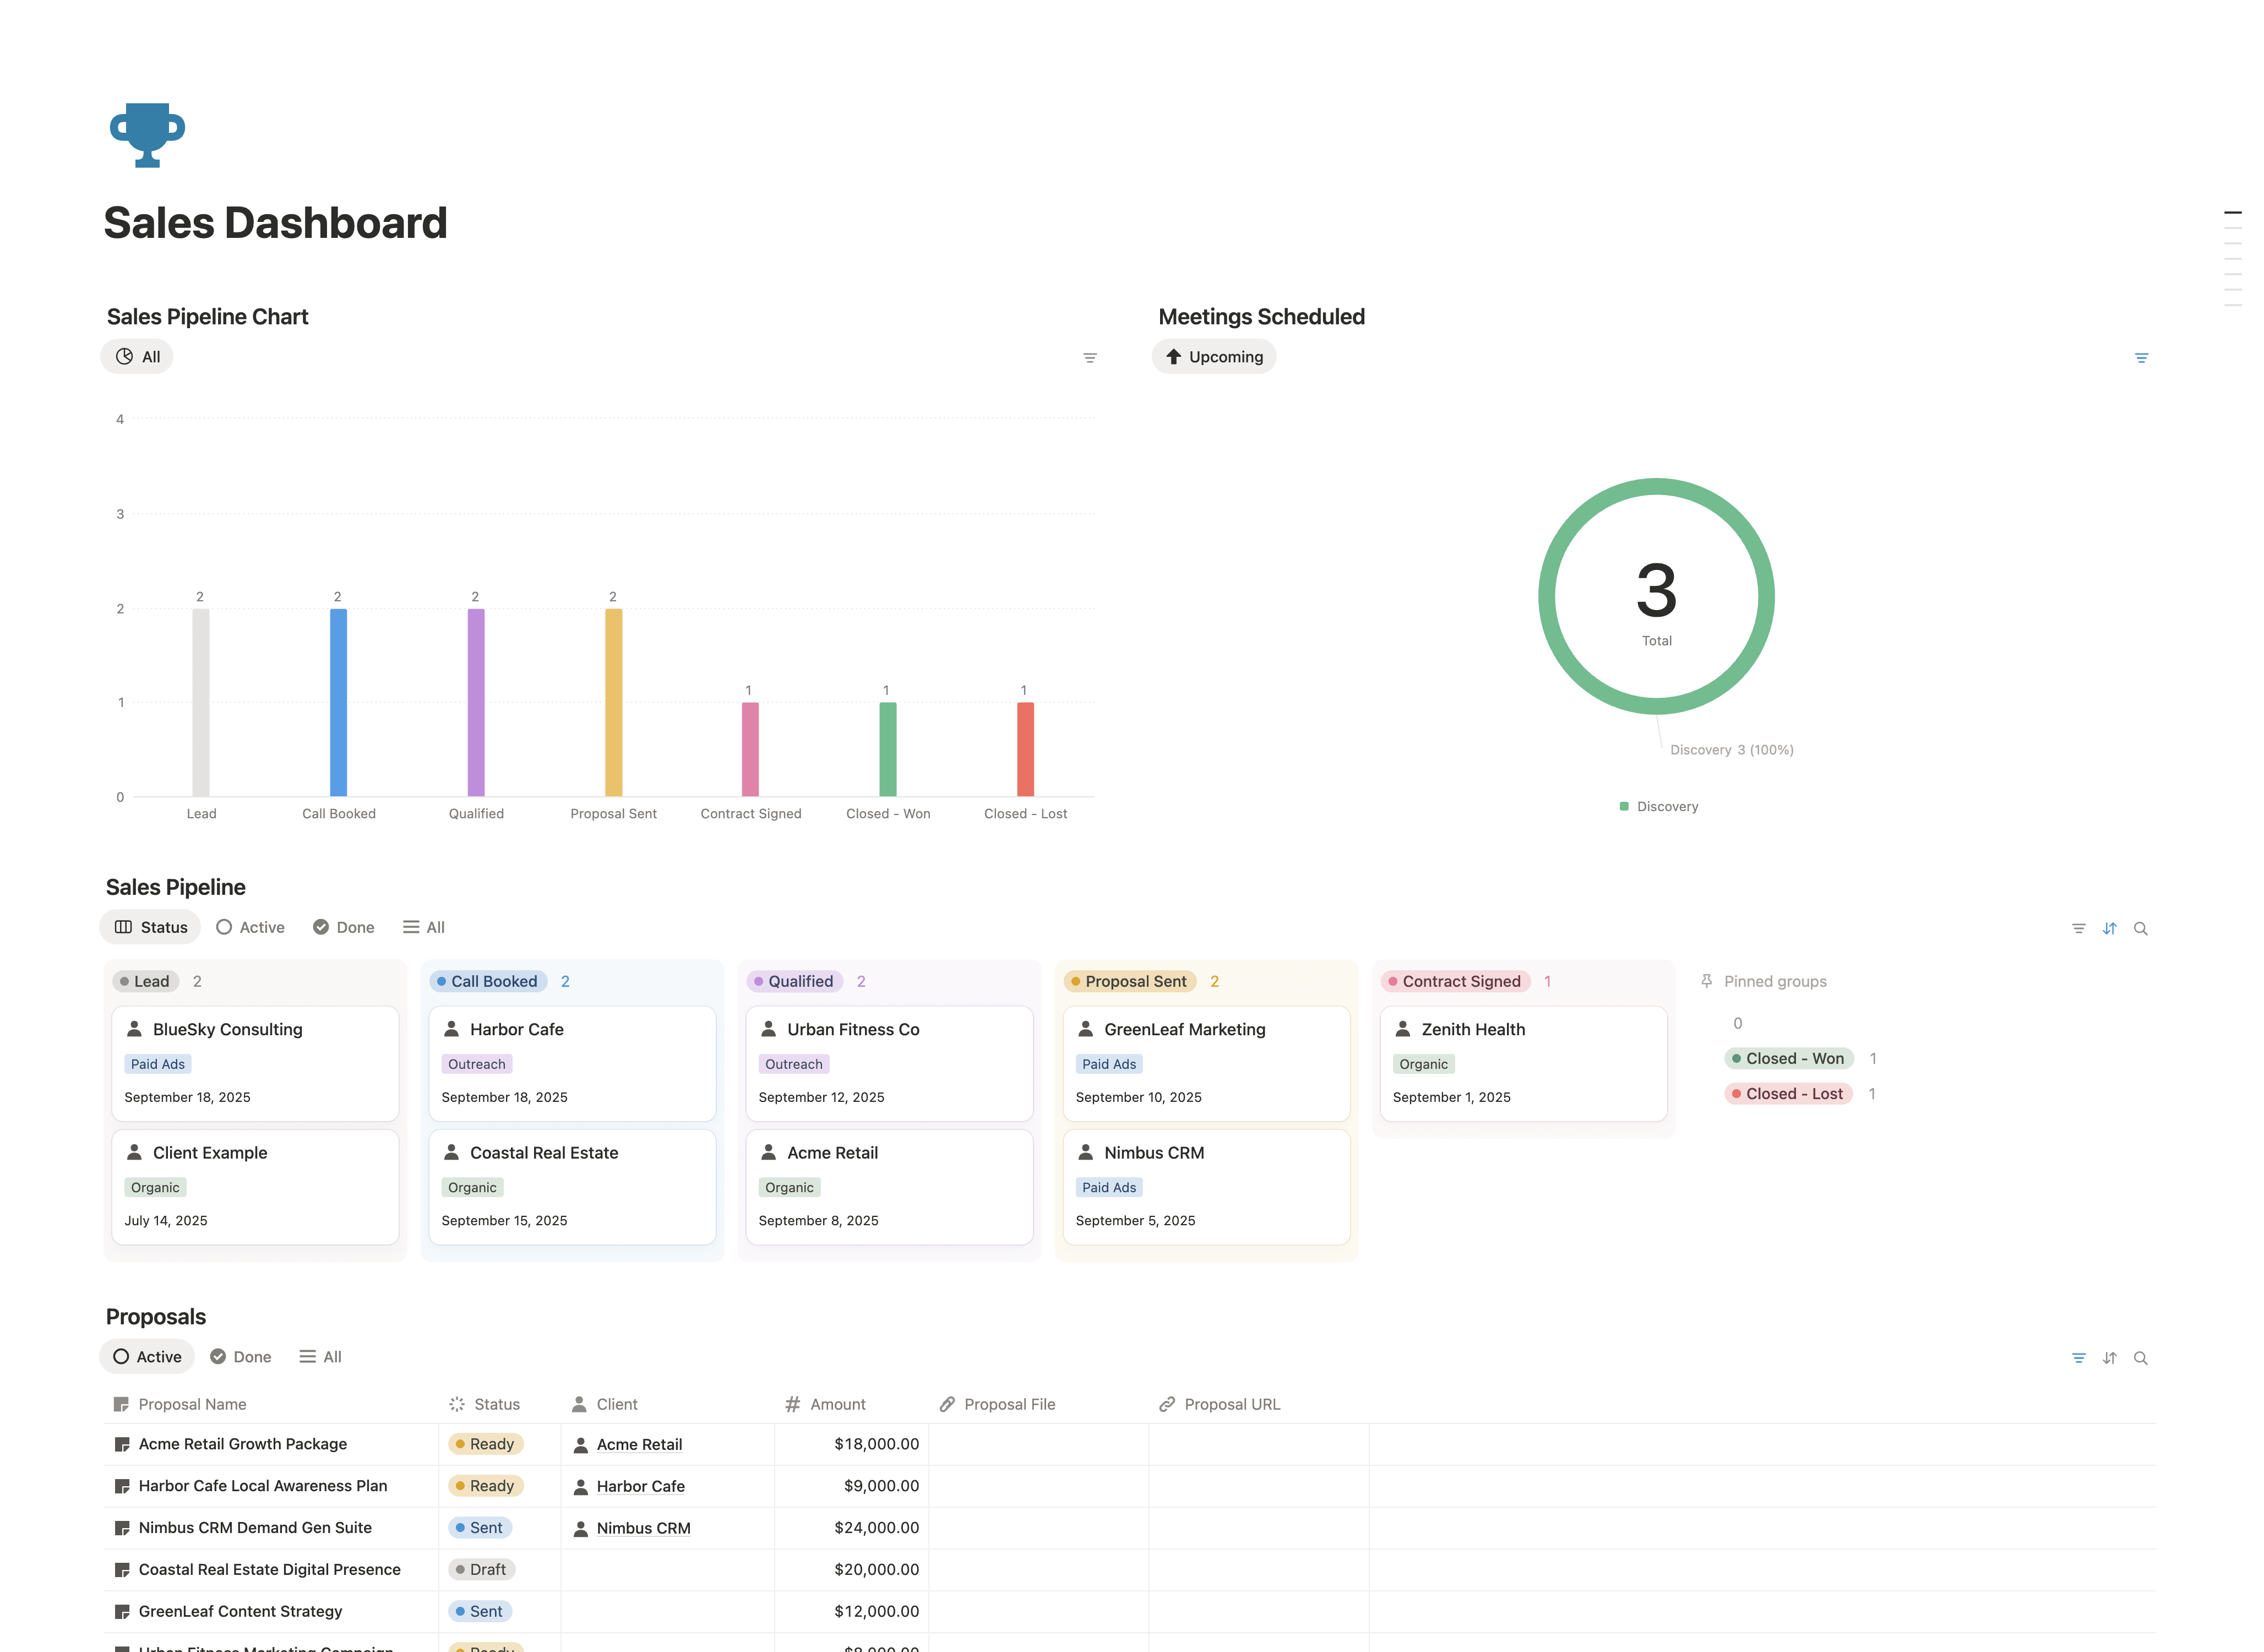Image resolution: width=2264 pixels, height=1652 pixels.
Task: Select the Upcoming view in Meetings Scheduled
Action: tap(1213, 357)
